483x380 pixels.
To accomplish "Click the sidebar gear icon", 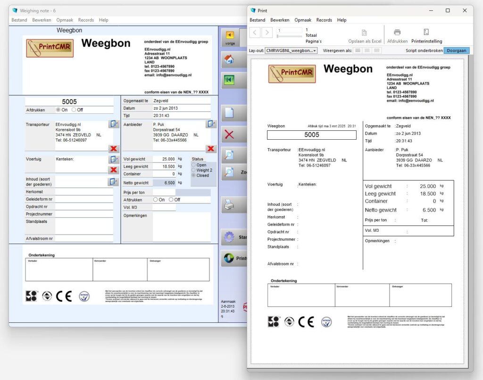I will pos(230,237).
